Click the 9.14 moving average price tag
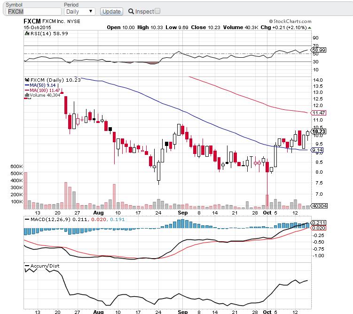 click(x=317, y=150)
